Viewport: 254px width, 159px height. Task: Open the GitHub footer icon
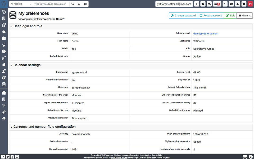click(17, 157)
